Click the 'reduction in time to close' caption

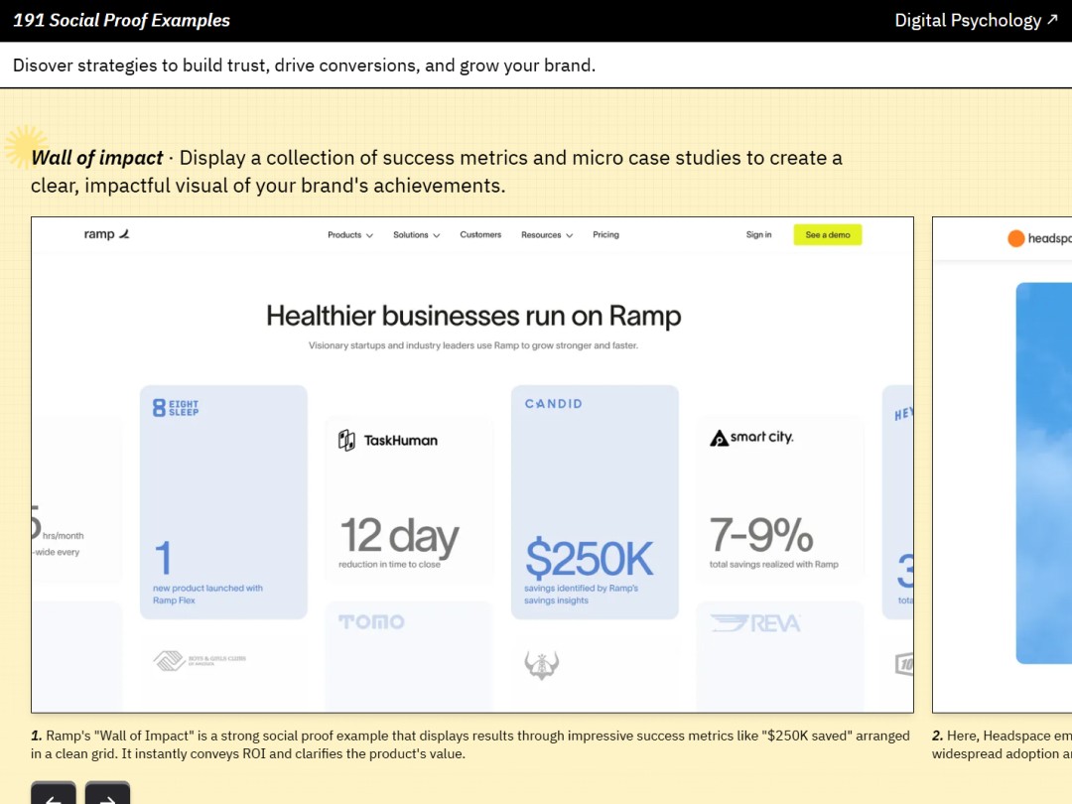389,565
